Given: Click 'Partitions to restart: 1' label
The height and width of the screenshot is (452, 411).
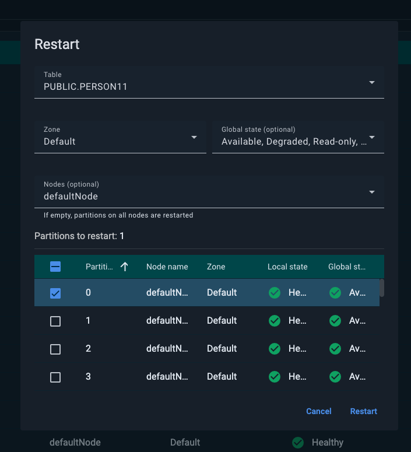Looking at the screenshot, I should (79, 236).
